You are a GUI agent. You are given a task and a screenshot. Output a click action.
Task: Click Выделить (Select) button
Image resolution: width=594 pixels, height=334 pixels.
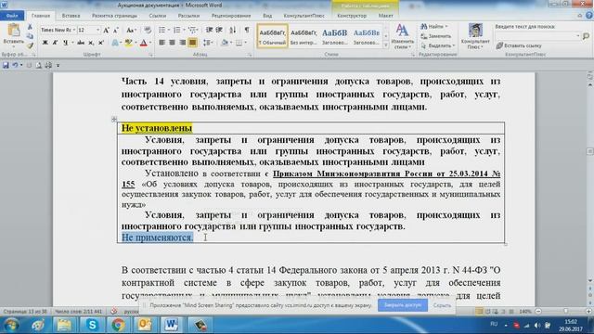click(x=437, y=45)
